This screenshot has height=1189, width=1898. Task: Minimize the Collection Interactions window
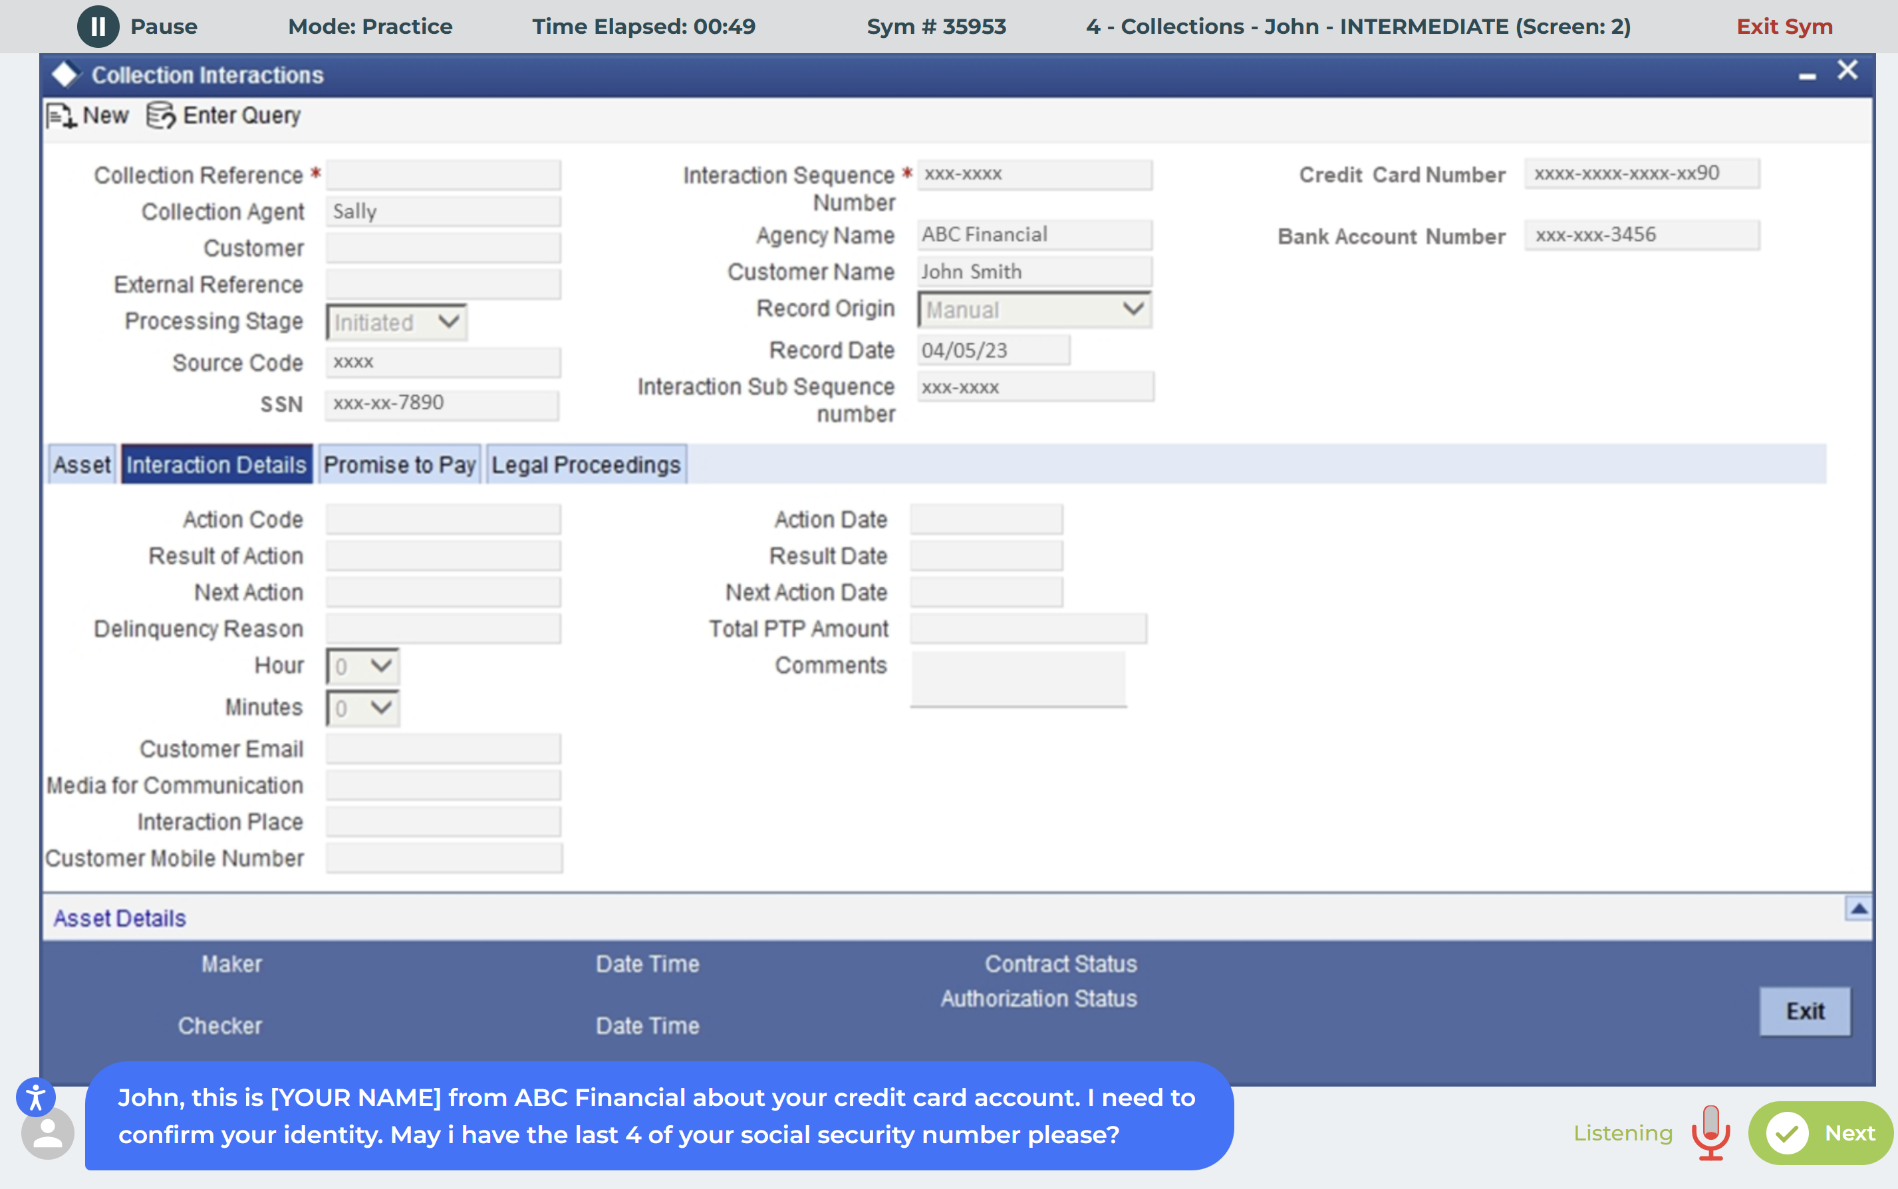coord(1807,76)
